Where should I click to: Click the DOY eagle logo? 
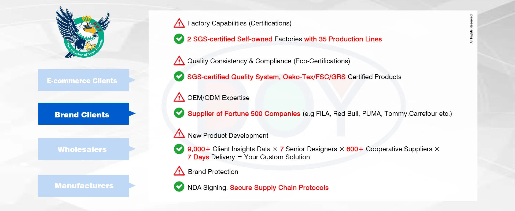[82, 33]
